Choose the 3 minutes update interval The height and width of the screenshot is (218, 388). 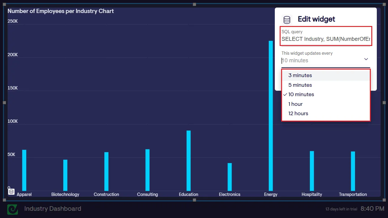(x=300, y=76)
